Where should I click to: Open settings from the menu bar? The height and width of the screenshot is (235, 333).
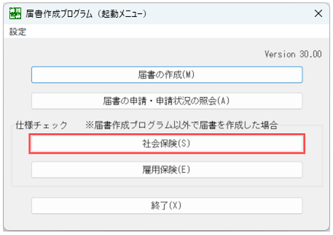pyautogui.click(x=18, y=31)
